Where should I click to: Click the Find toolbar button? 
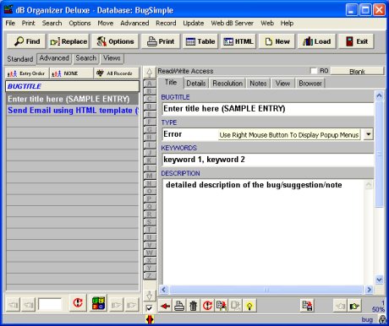pos(27,41)
